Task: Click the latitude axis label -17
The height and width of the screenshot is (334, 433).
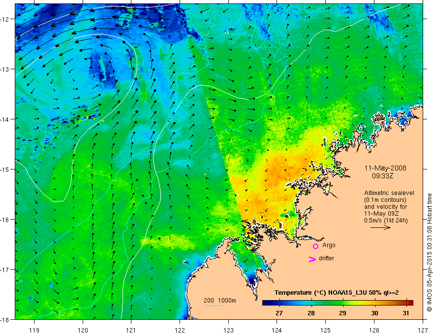Action: (5, 270)
